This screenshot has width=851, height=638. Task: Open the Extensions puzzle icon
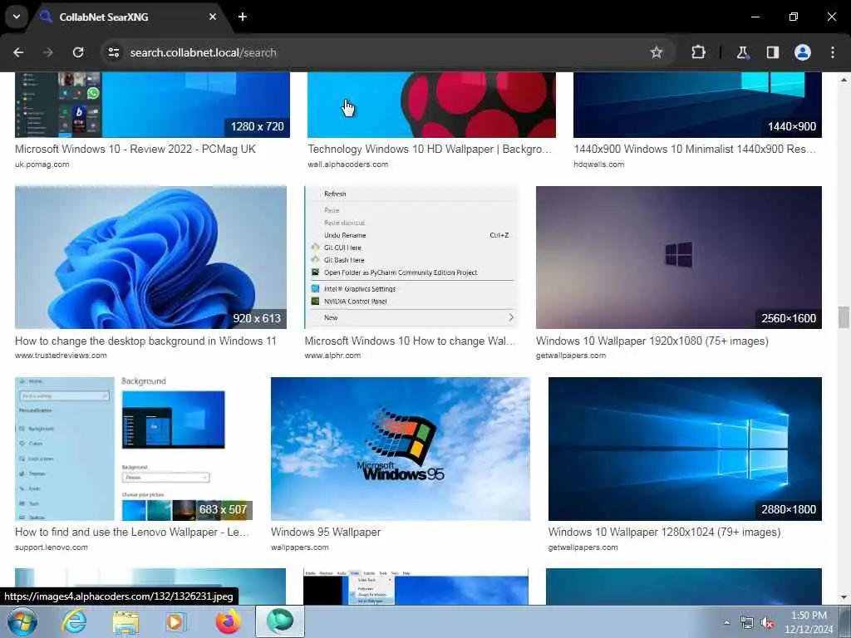coord(698,52)
